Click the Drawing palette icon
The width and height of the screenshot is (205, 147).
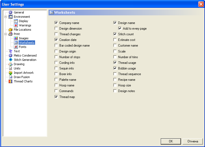(11, 64)
